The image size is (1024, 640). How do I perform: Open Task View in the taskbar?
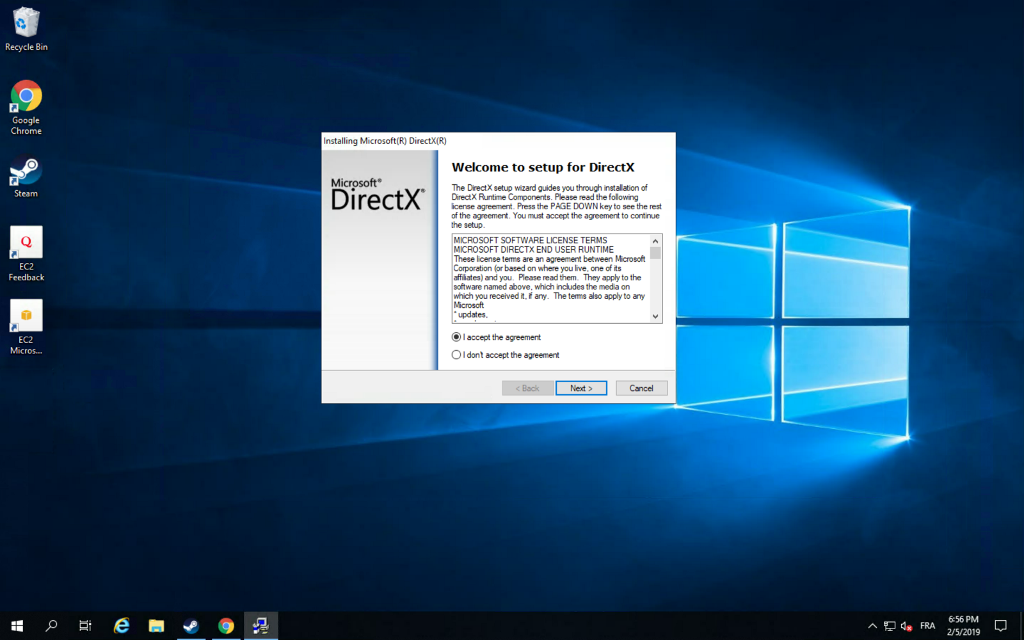coord(85,625)
